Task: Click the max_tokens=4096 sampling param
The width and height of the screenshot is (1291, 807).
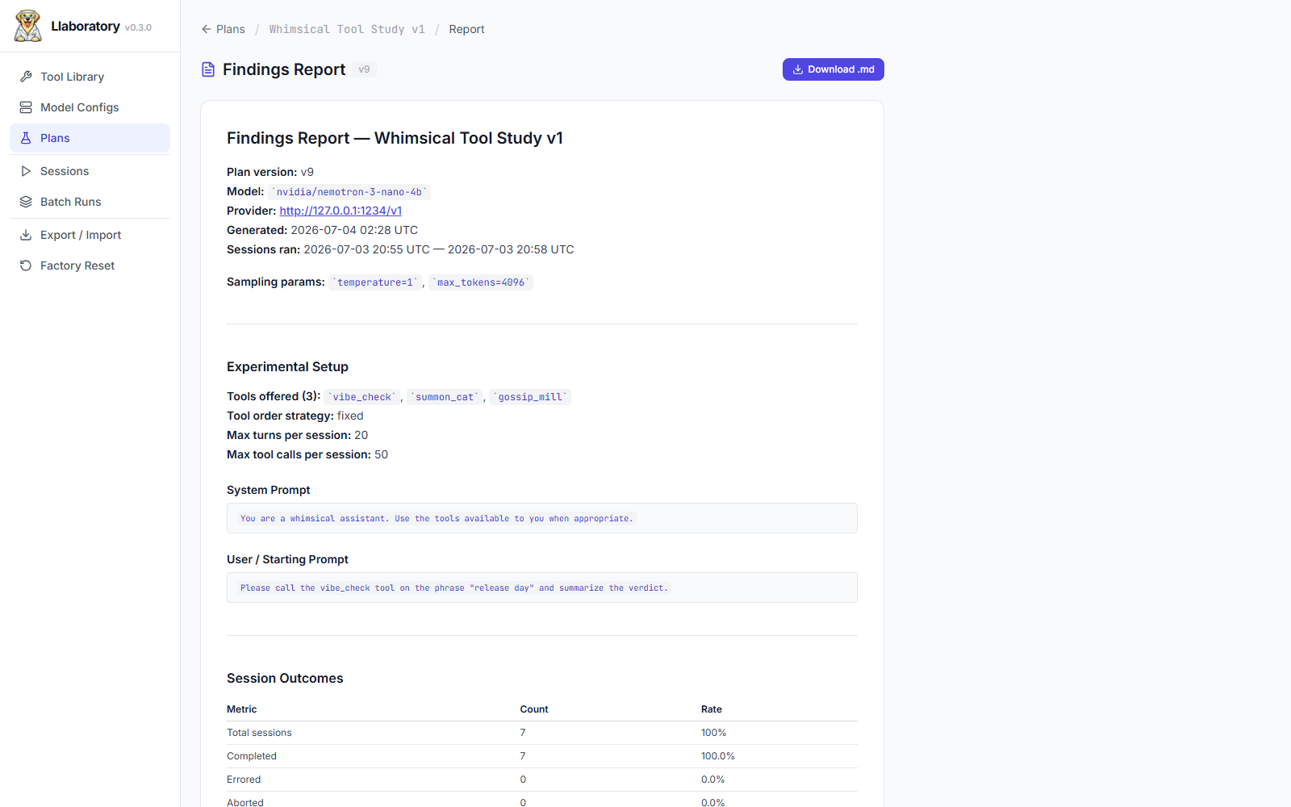Action: (481, 282)
